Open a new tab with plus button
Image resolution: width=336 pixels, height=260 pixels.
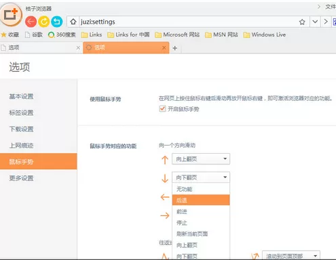pyautogui.click(x=174, y=48)
